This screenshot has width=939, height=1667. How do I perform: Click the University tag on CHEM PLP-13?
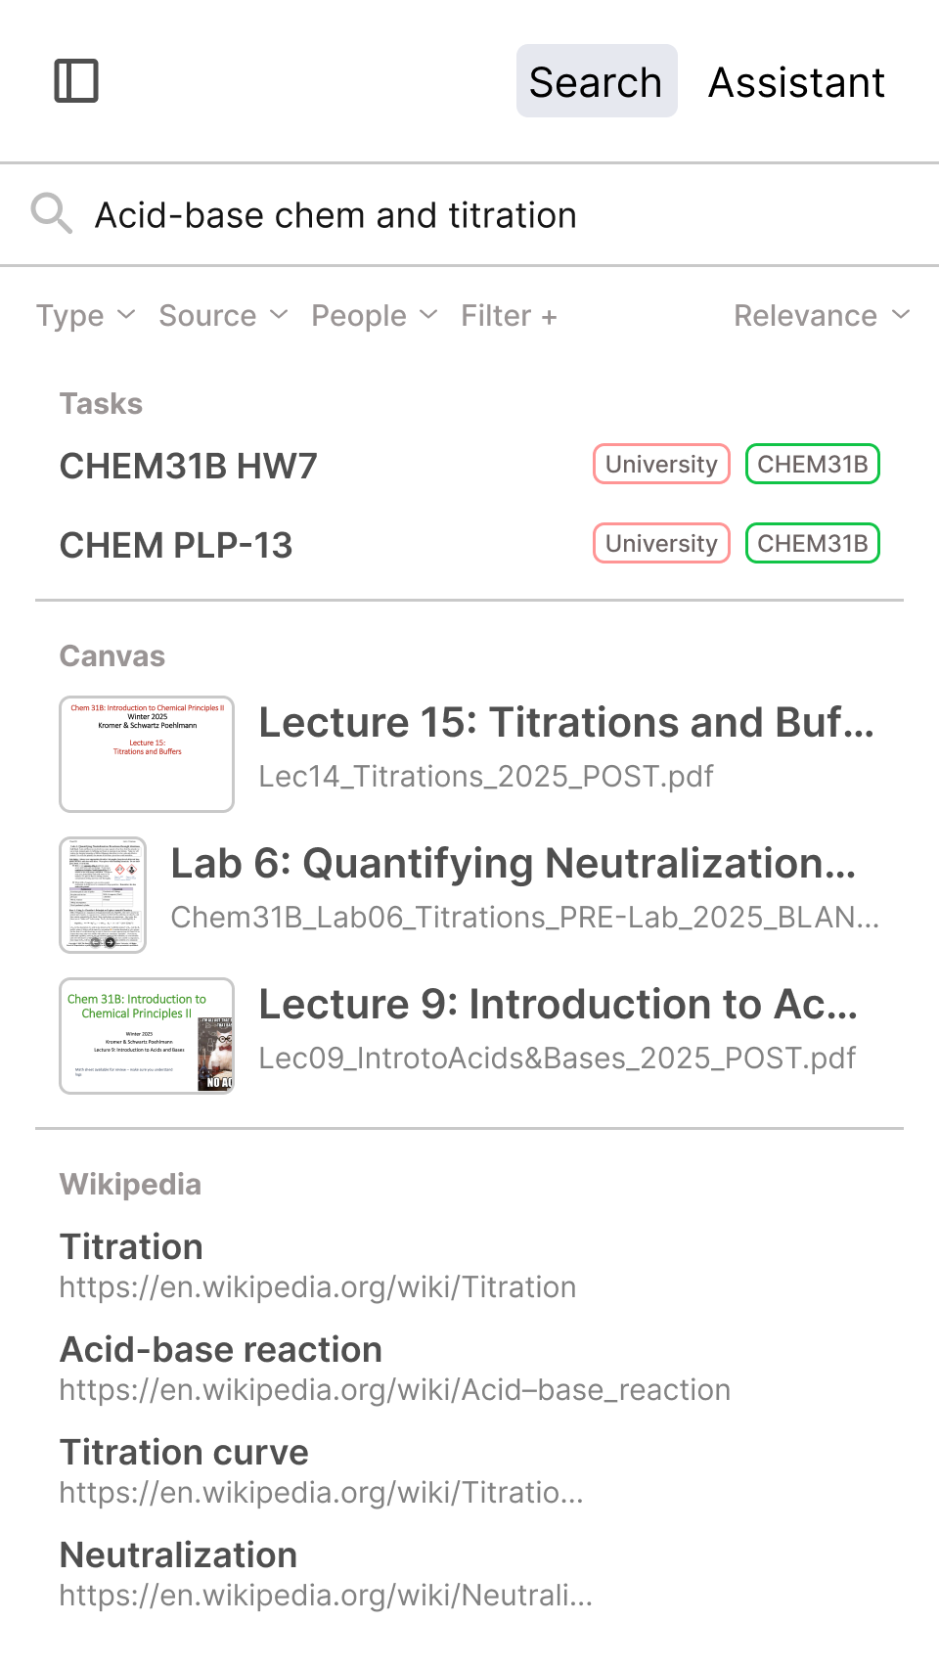pyautogui.click(x=661, y=544)
